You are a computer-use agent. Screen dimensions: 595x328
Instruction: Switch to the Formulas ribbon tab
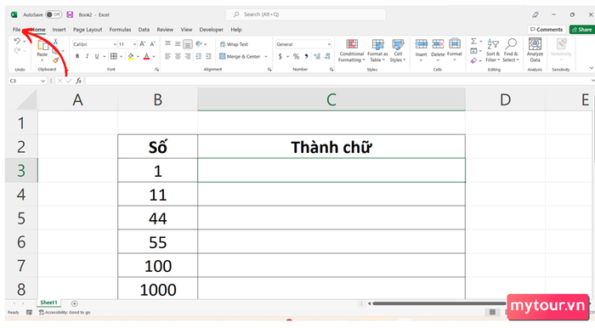pyautogui.click(x=120, y=30)
